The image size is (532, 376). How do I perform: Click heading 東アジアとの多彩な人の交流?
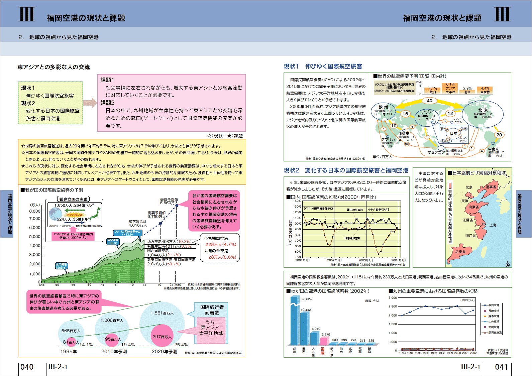pos(54,67)
